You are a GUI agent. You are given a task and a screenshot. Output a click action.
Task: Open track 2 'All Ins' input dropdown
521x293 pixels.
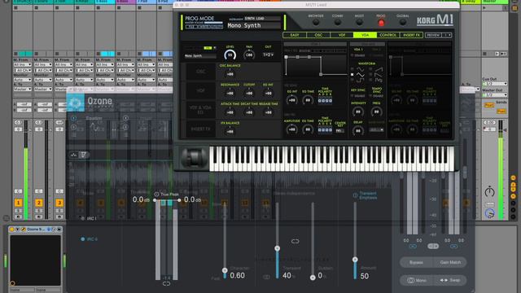click(x=43, y=65)
